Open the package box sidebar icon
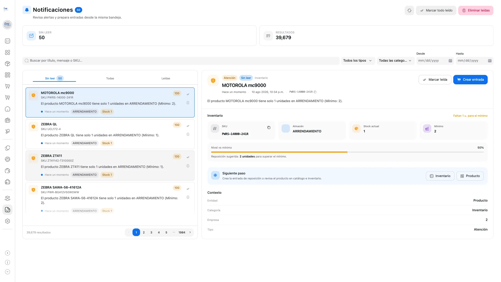The height and width of the screenshot is (282, 501). 8,64
